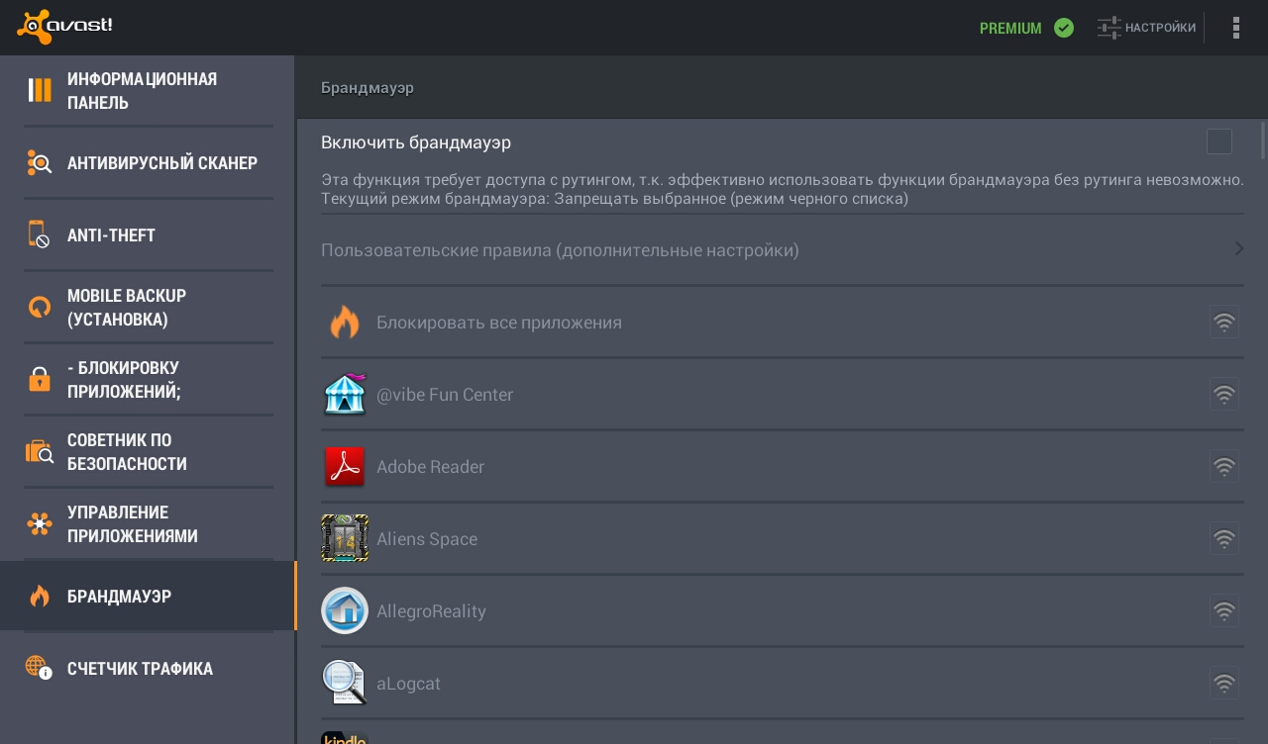
Task: Select the Application Management sidebar icon
Action: (40, 523)
